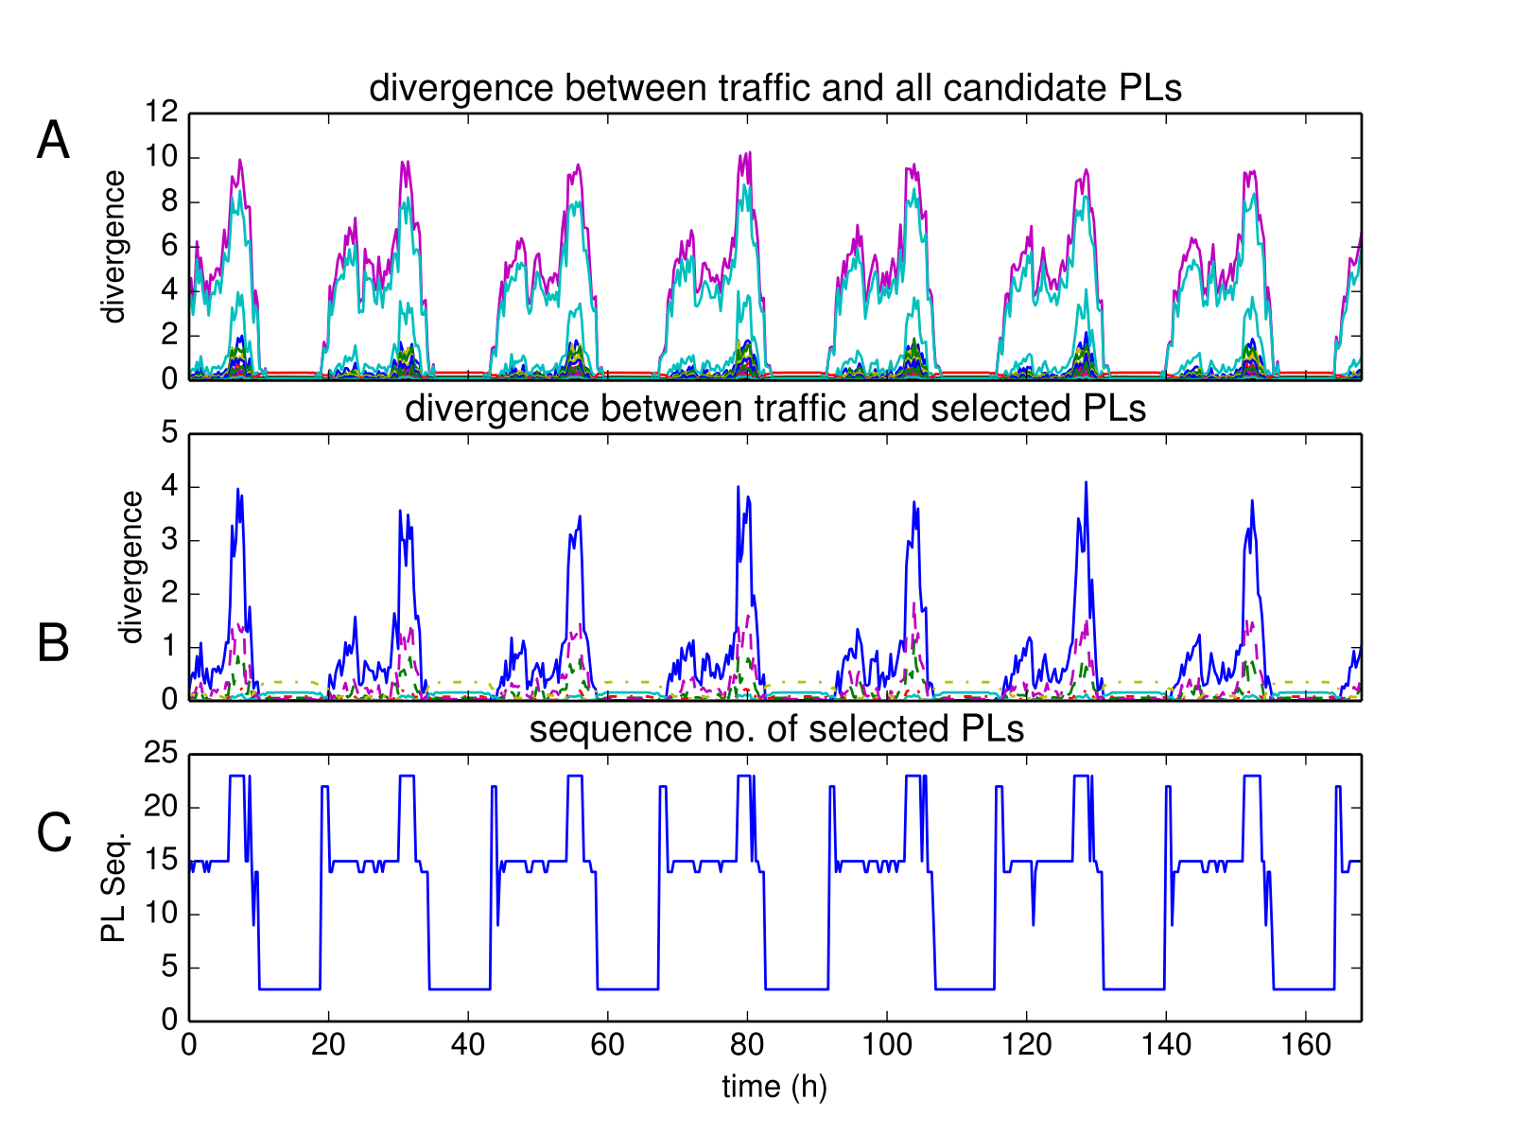Image resolution: width=1513 pixels, height=1135 pixels.
Task: Click x-axis tick label '40'
Action: click(x=468, y=1045)
